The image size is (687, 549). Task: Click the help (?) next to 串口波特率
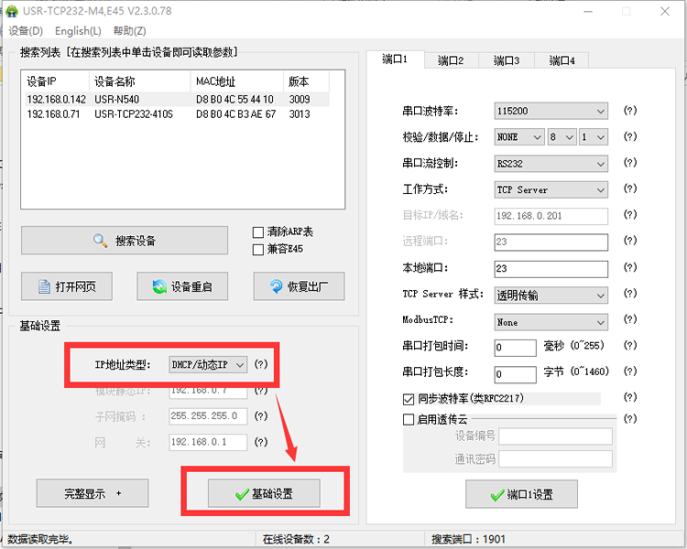coord(629,111)
